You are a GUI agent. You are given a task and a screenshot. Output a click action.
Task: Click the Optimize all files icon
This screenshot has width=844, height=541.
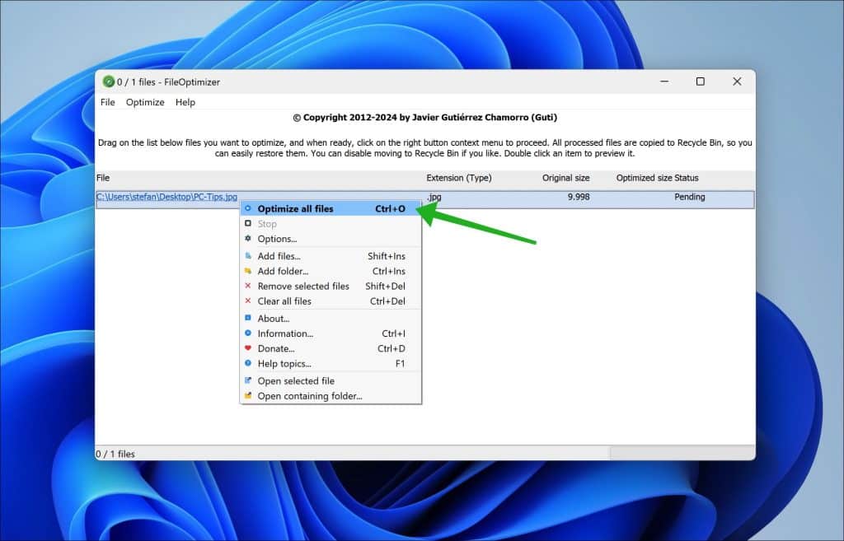click(x=247, y=208)
